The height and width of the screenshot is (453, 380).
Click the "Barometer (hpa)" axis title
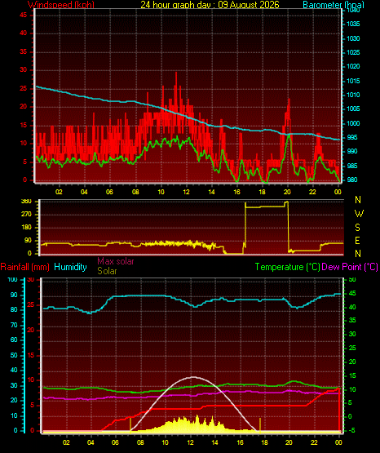click(334, 4)
